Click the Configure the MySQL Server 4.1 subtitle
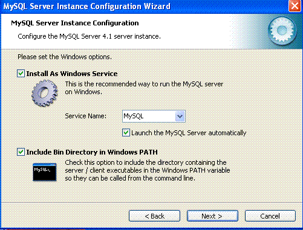 89,36
